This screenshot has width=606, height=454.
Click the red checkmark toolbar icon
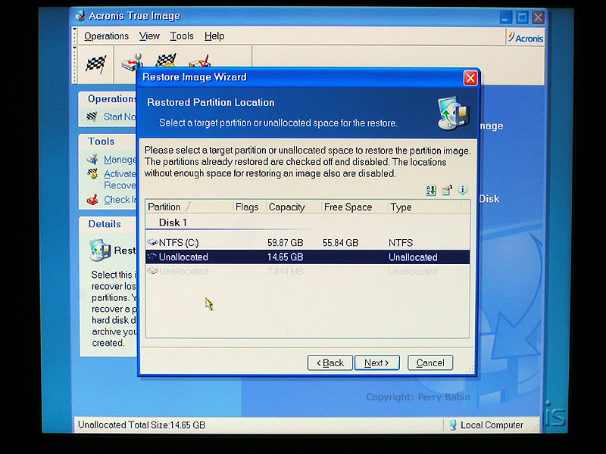[200, 61]
